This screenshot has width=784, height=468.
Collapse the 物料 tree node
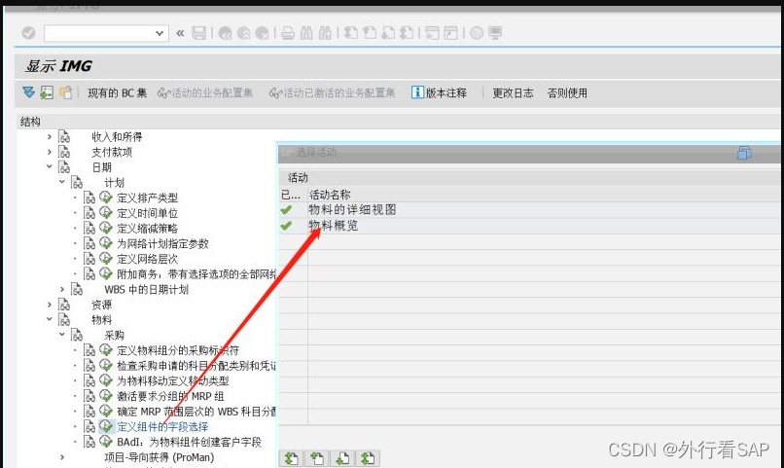(49, 319)
